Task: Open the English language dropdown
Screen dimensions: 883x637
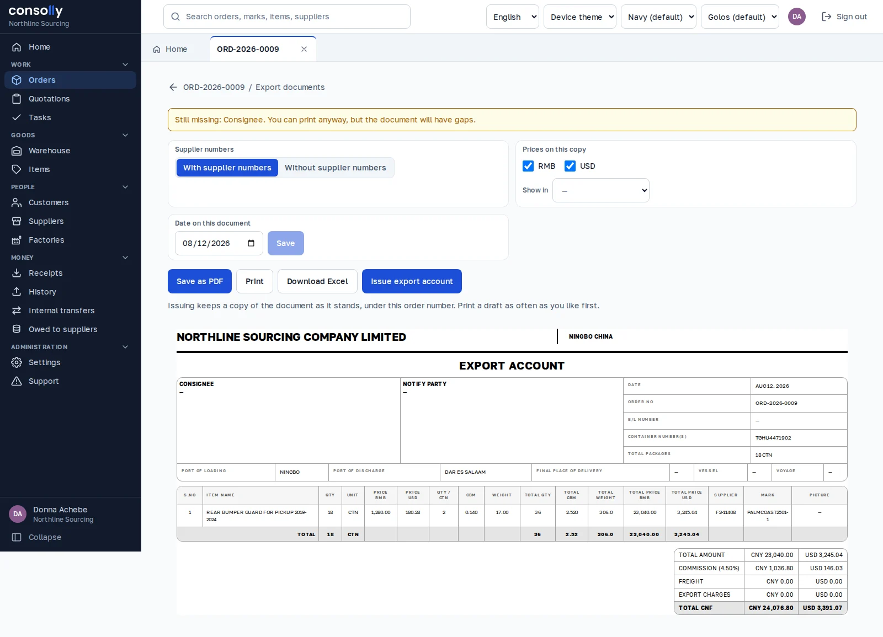Action: [513, 17]
